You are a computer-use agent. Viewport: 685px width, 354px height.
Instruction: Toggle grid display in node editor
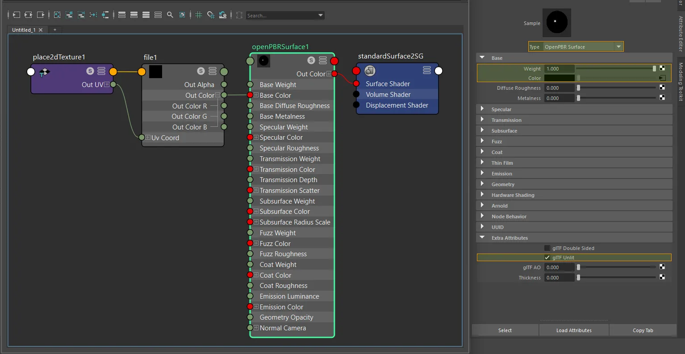point(199,15)
